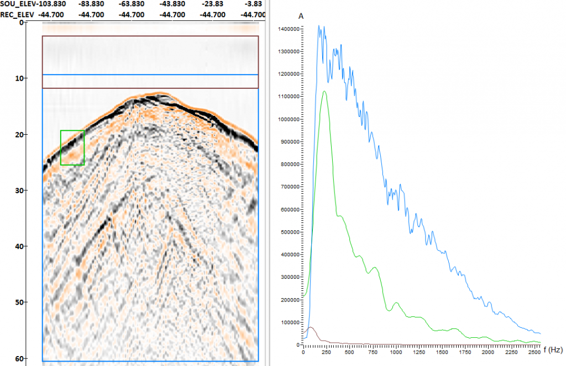Select the SOU_ELEV value -103.830

[x=56, y=4]
